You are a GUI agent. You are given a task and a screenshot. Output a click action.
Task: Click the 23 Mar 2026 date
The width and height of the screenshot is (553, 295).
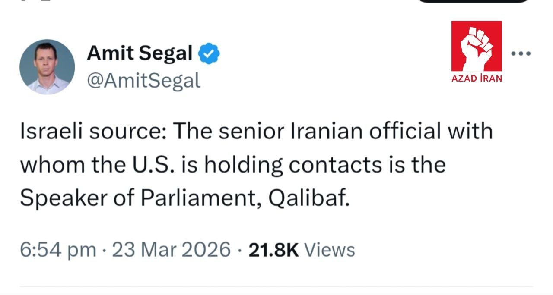(x=171, y=249)
